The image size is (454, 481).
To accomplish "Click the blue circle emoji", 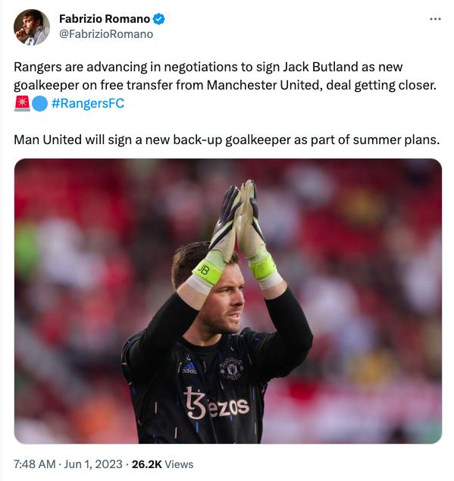I will [x=40, y=104].
